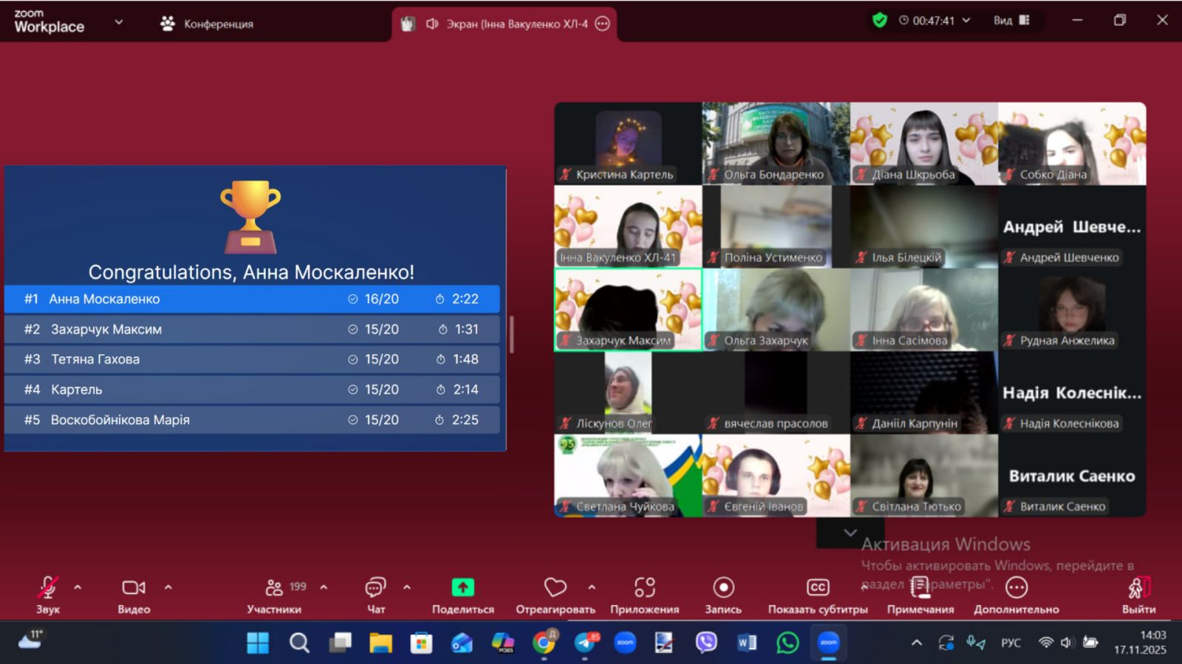The image size is (1182, 664).
Task: Toggle the camera video on
Action: tap(134, 588)
